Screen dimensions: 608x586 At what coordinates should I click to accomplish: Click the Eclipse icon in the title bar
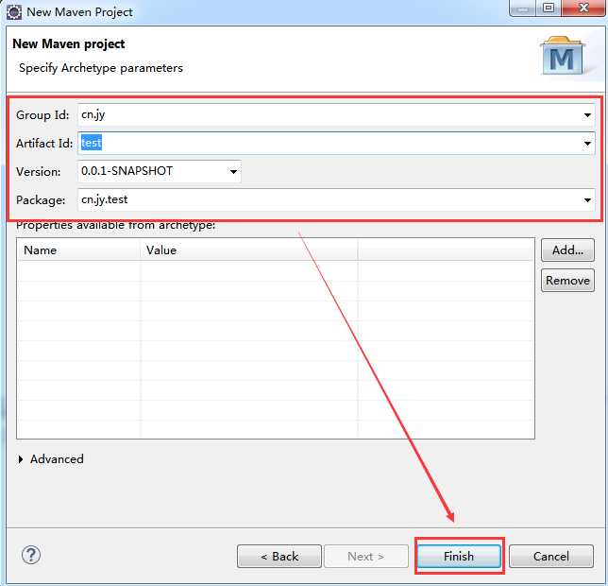tap(14, 11)
